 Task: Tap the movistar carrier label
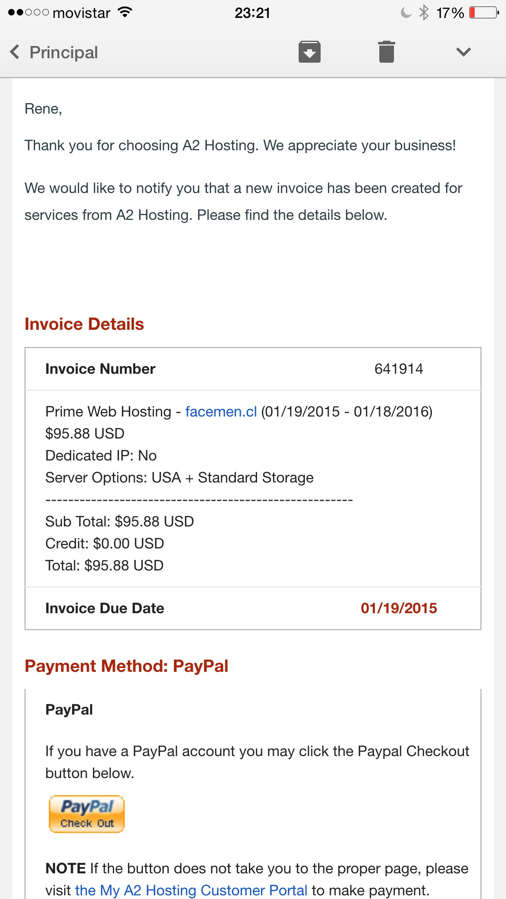(81, 13)
